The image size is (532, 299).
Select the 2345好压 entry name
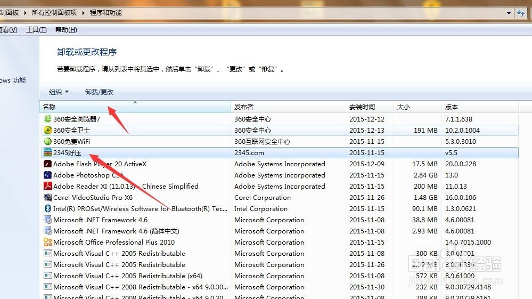tap(67, 153)
